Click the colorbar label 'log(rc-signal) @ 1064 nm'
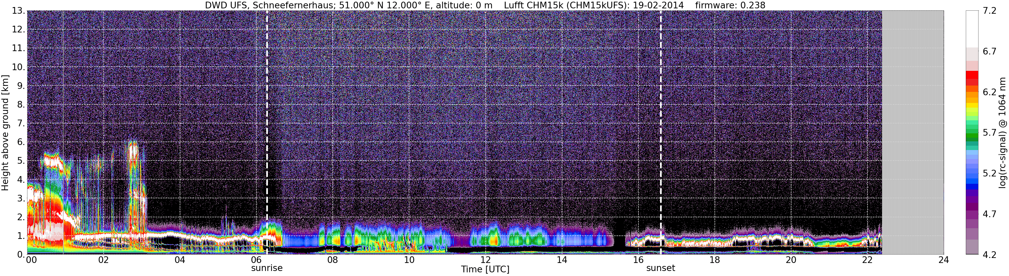1009x276 pixels. [x=1003, y=133]
